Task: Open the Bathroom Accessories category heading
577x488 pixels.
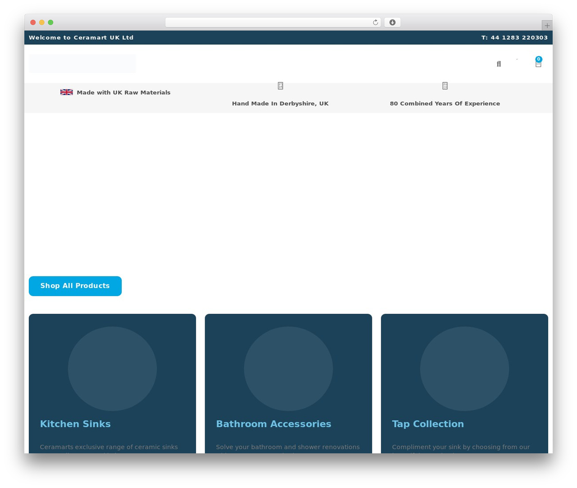Action: coord(274,424)
